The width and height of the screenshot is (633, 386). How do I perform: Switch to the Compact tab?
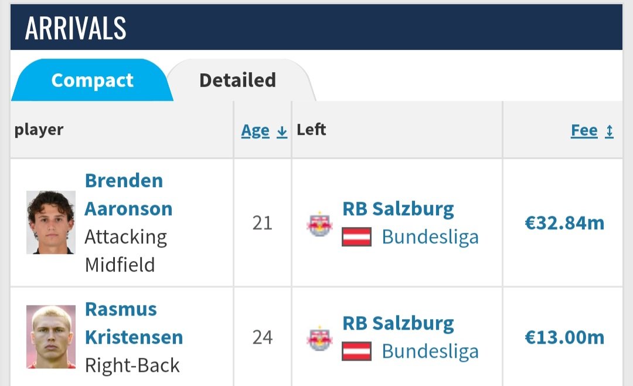[x=93, y=80]
